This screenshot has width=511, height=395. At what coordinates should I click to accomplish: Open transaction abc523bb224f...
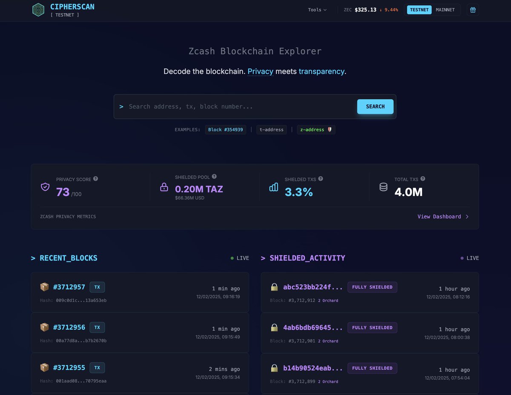313,287
